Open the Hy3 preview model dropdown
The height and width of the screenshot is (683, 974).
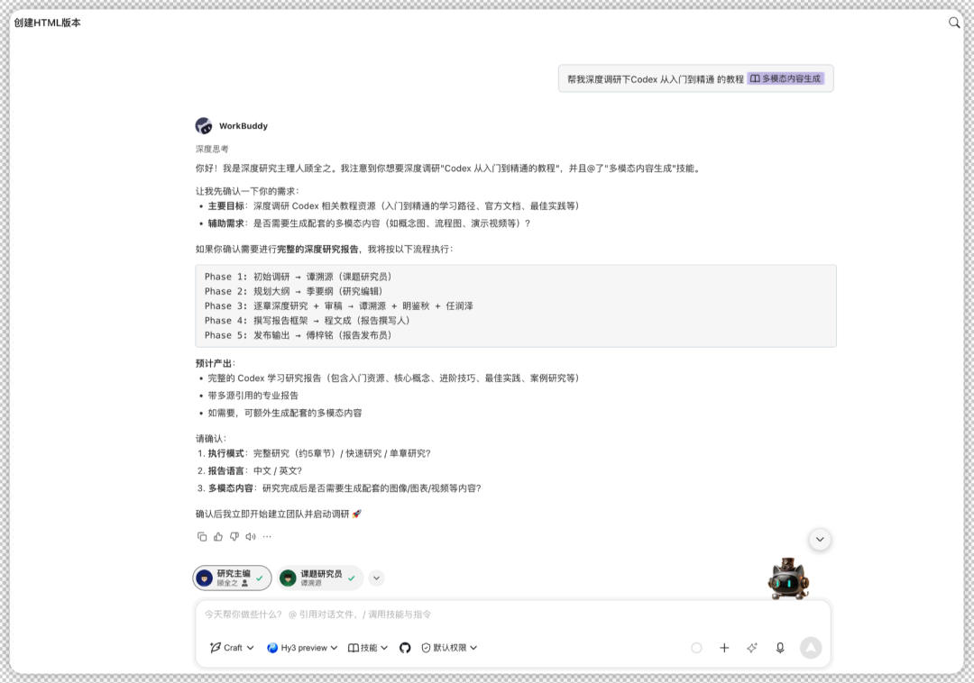(302, 648)
